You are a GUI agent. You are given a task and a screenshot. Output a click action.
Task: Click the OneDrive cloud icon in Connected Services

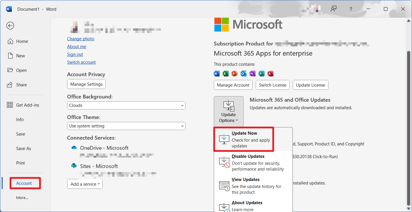74,148
